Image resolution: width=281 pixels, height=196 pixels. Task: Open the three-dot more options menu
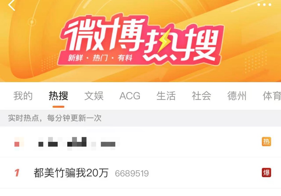pos(264,5)
